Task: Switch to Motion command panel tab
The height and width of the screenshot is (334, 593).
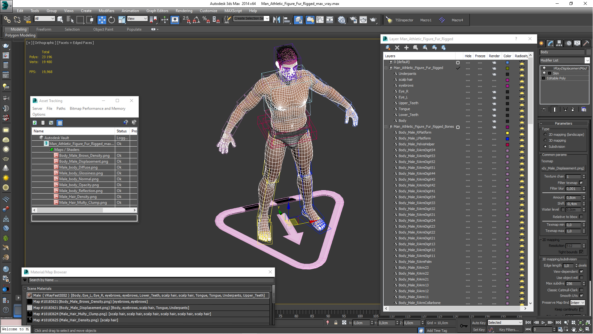Action: pos(569,43)
